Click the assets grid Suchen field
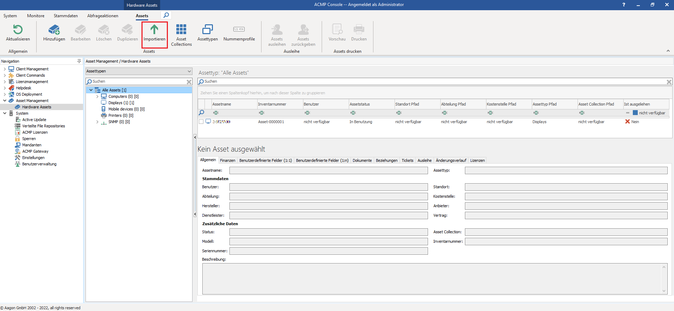This screenshot has height=311, width=674. point(435,82)
